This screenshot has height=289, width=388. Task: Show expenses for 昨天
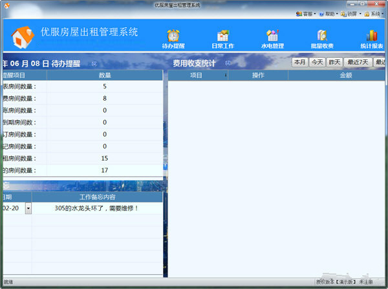click(334, 63)
